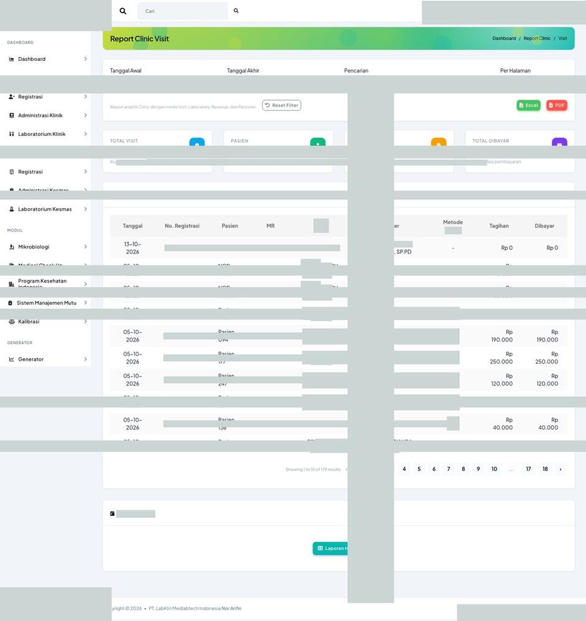Click the Reset Filter button

282,106
